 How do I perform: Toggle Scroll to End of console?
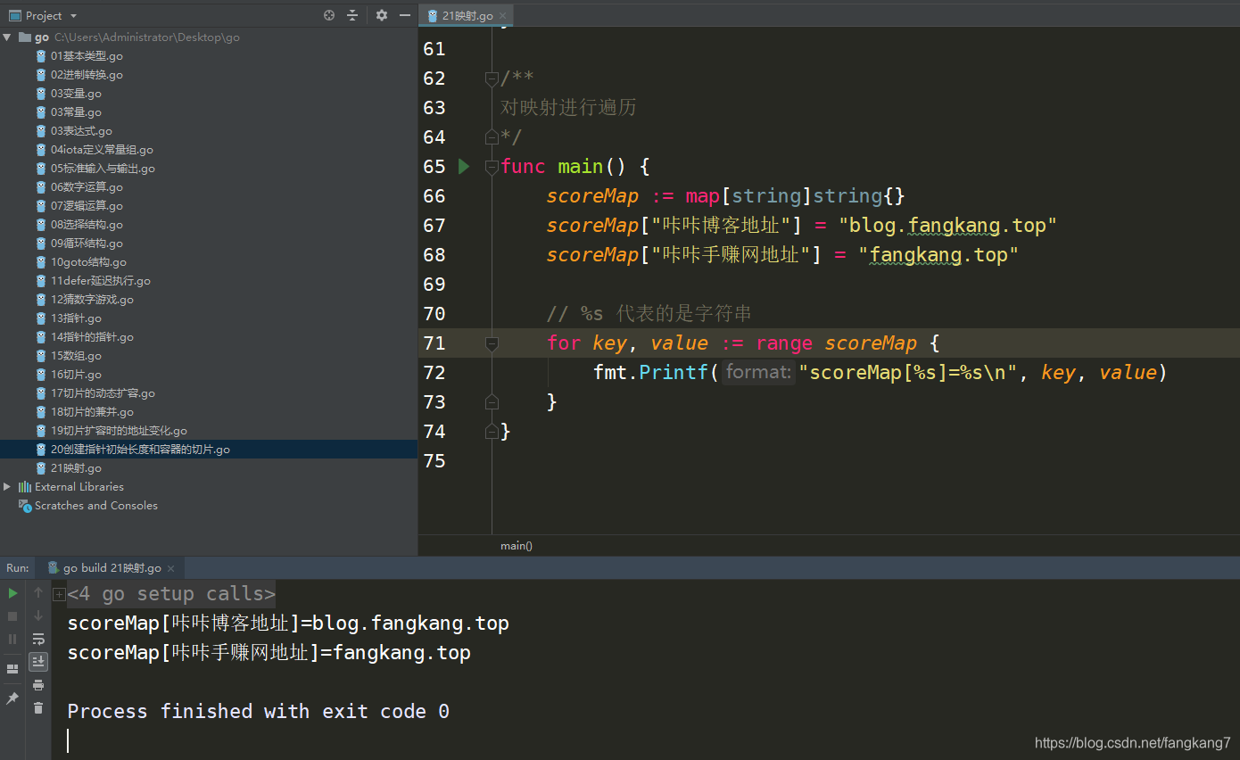pyautogui.click(x=38, y=662)
